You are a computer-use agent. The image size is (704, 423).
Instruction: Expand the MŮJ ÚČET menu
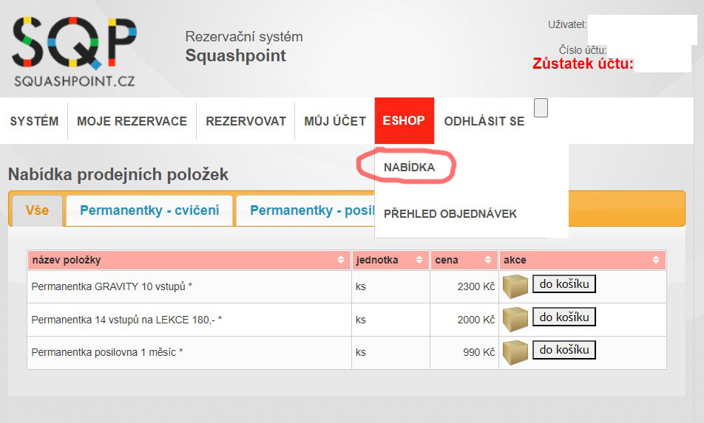335,121
